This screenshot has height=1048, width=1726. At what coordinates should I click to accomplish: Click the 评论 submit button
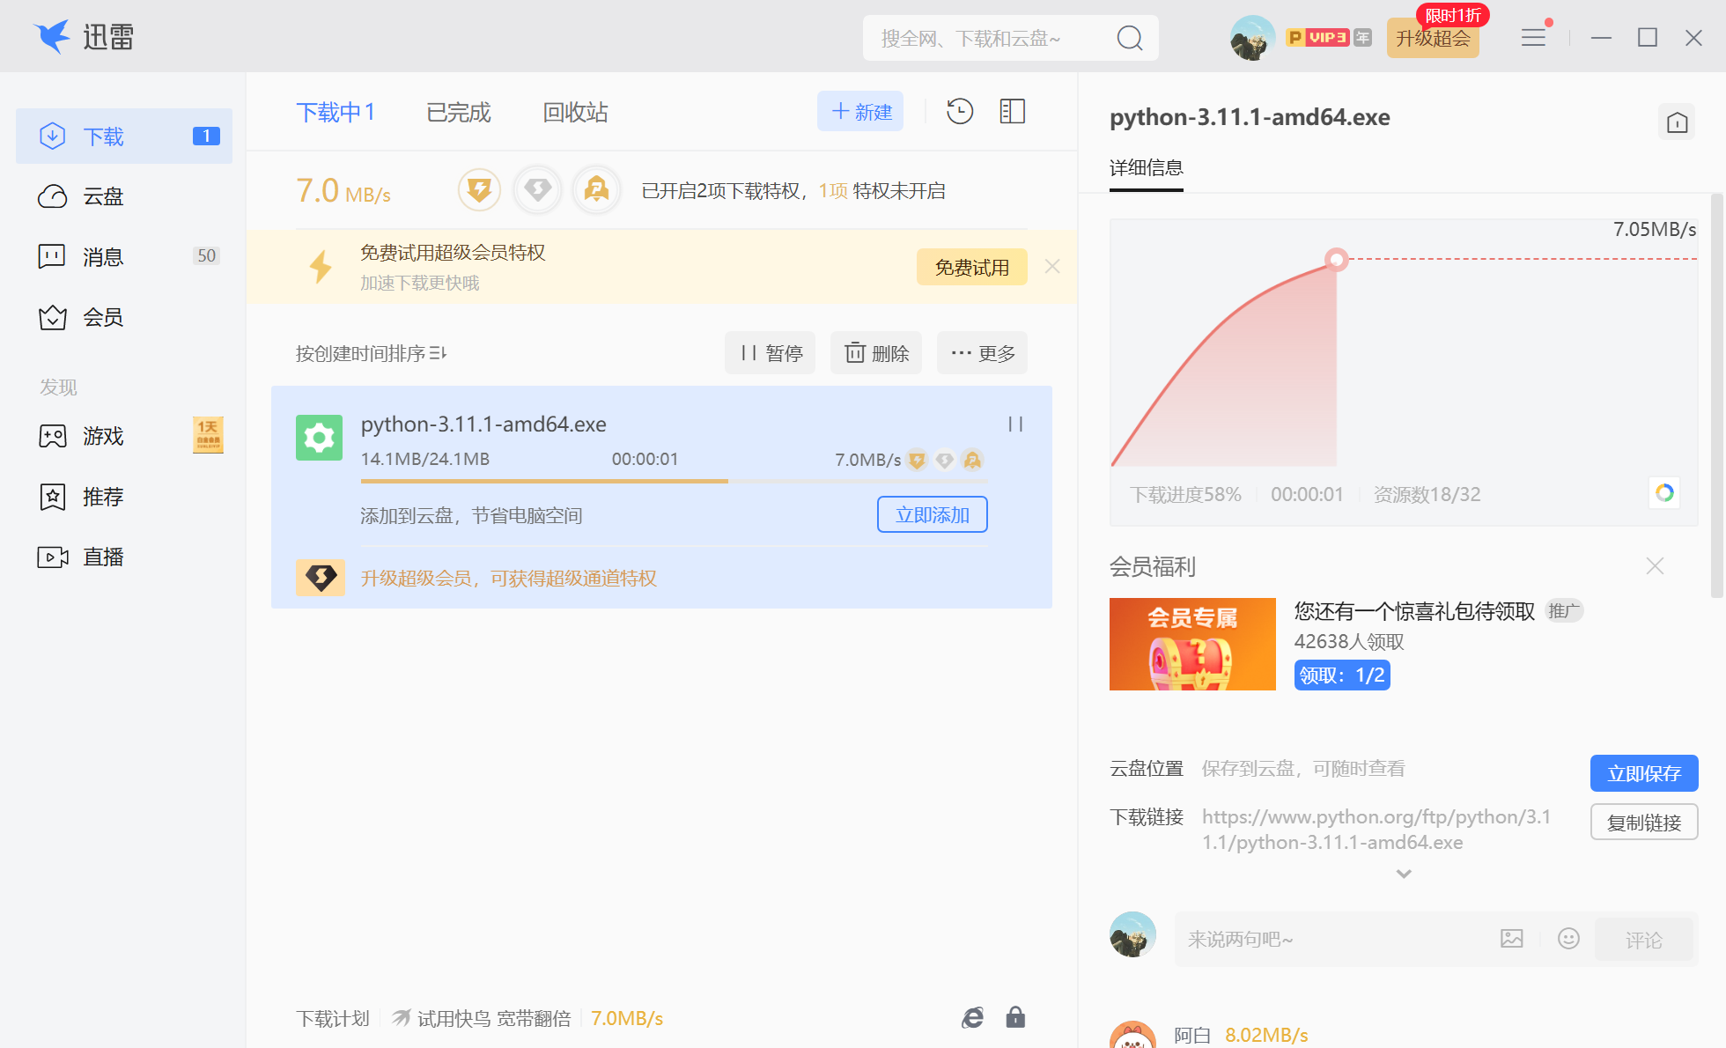[x=1644, y=939]
